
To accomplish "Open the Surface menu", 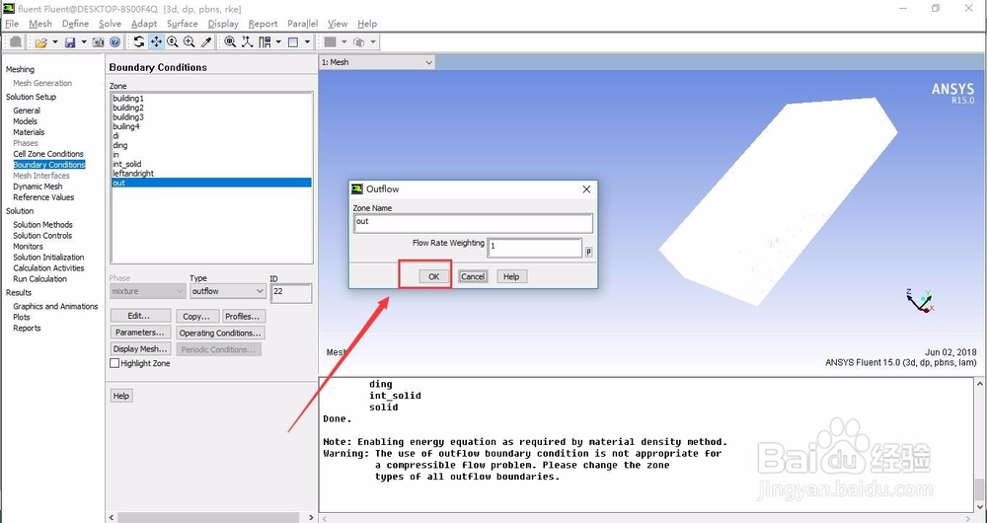I will (x=182, y=24).
